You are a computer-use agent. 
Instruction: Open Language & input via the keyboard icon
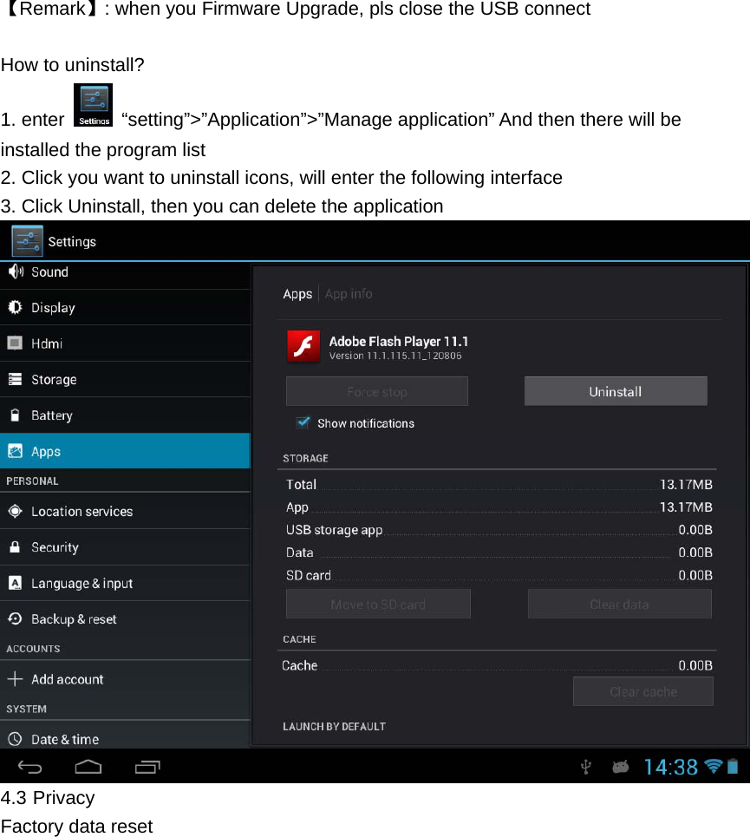(15, 583)
